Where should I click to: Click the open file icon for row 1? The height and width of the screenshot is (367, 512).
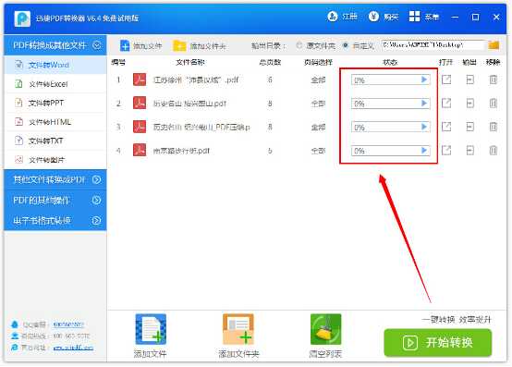[x=446, y=80]
